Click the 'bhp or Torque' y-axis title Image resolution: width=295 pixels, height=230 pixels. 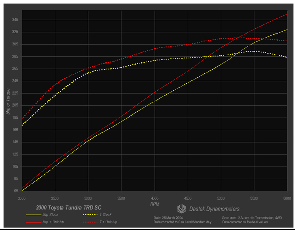(8, 101)
